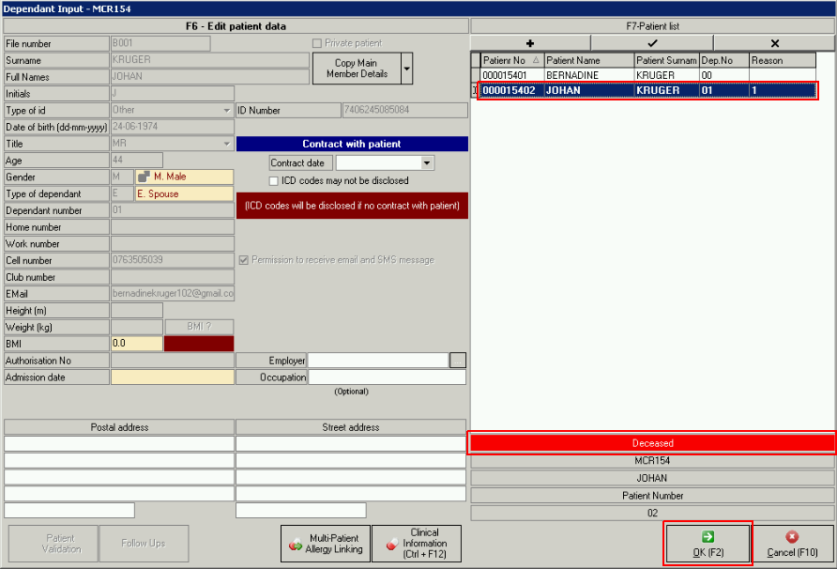Screen dimensions: 837x569
Task: Click the E. Spouse dependant type label
Action: 184,194
